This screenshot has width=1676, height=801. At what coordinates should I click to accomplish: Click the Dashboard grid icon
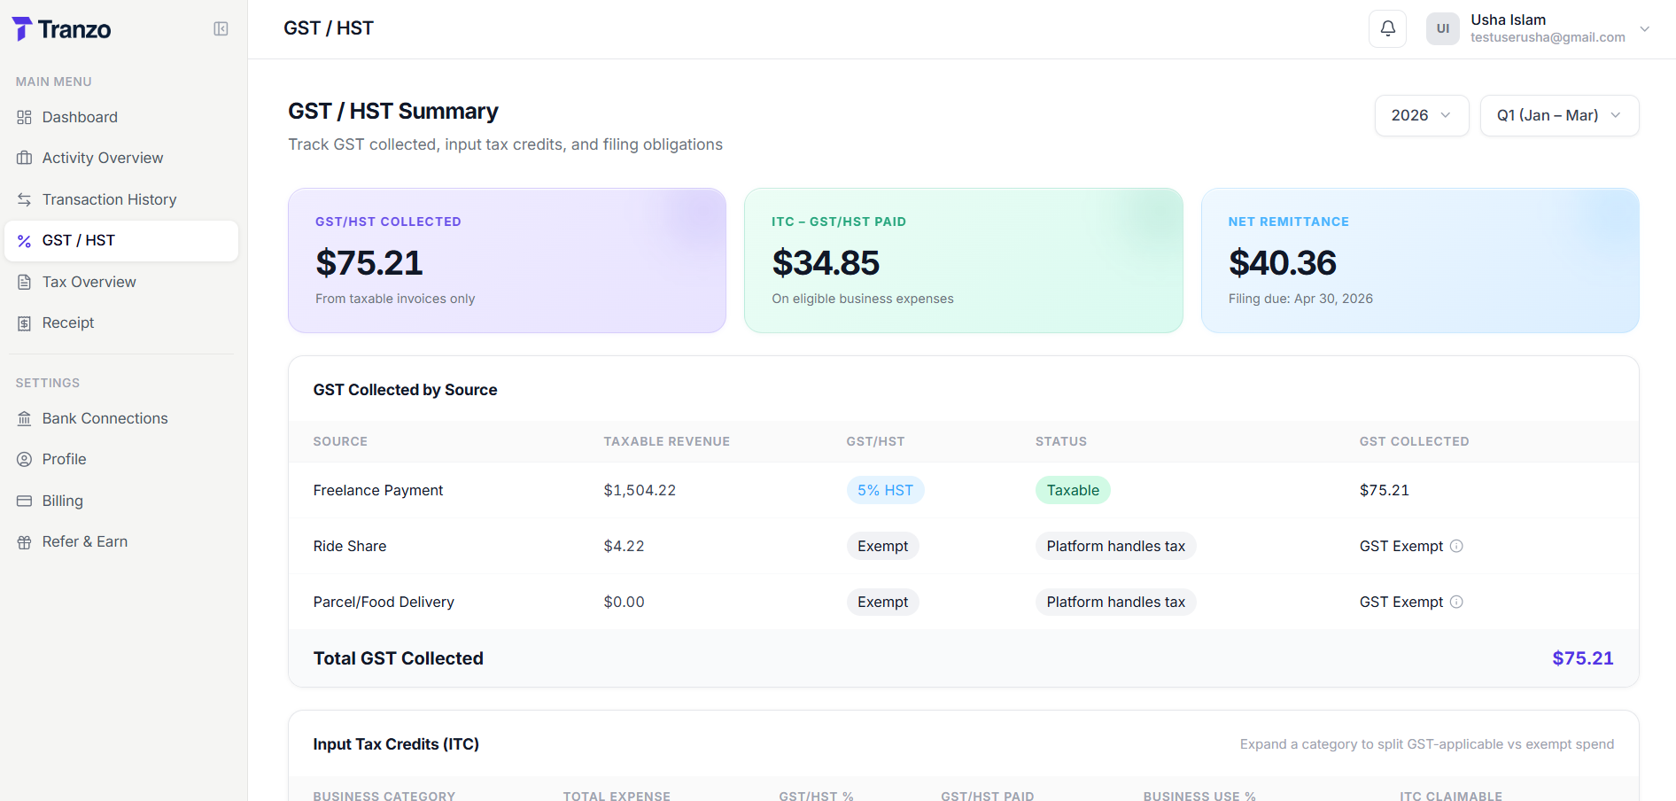(25, 117)
